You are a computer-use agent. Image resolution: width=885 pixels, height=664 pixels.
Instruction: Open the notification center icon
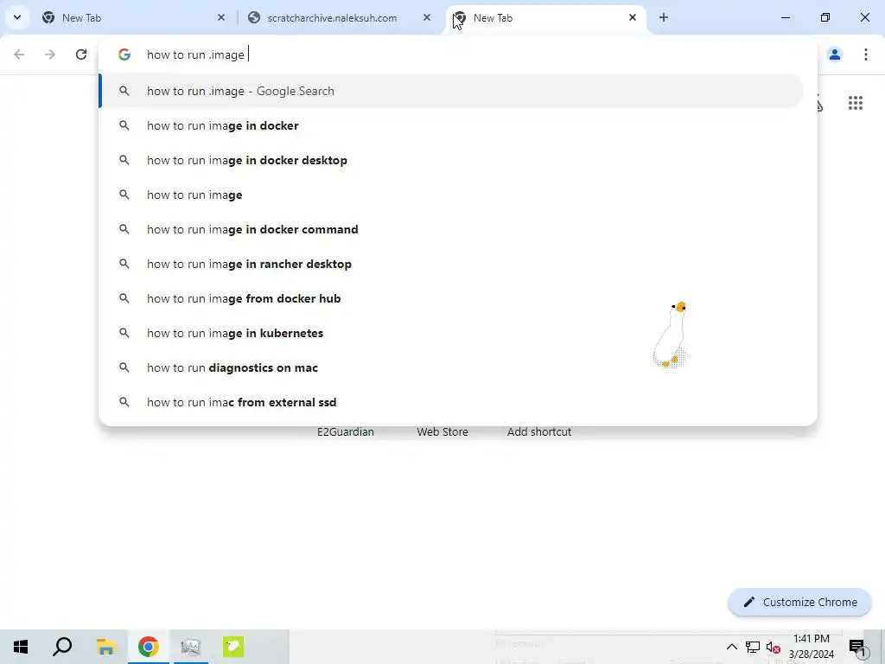[858, 647]
